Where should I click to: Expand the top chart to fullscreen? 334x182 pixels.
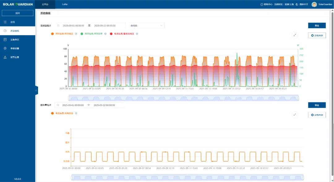click(x=295, y=35)
